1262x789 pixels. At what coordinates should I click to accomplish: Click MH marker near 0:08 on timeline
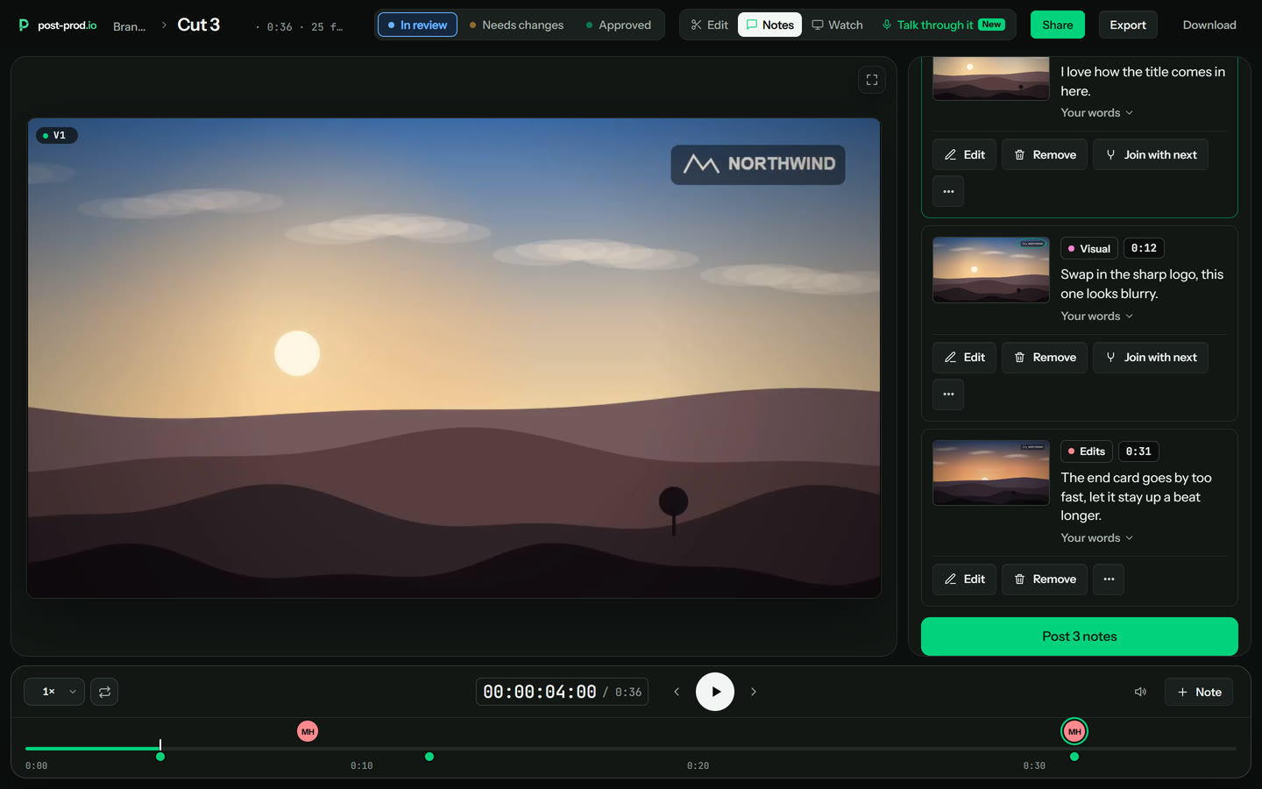click(308, 731)
